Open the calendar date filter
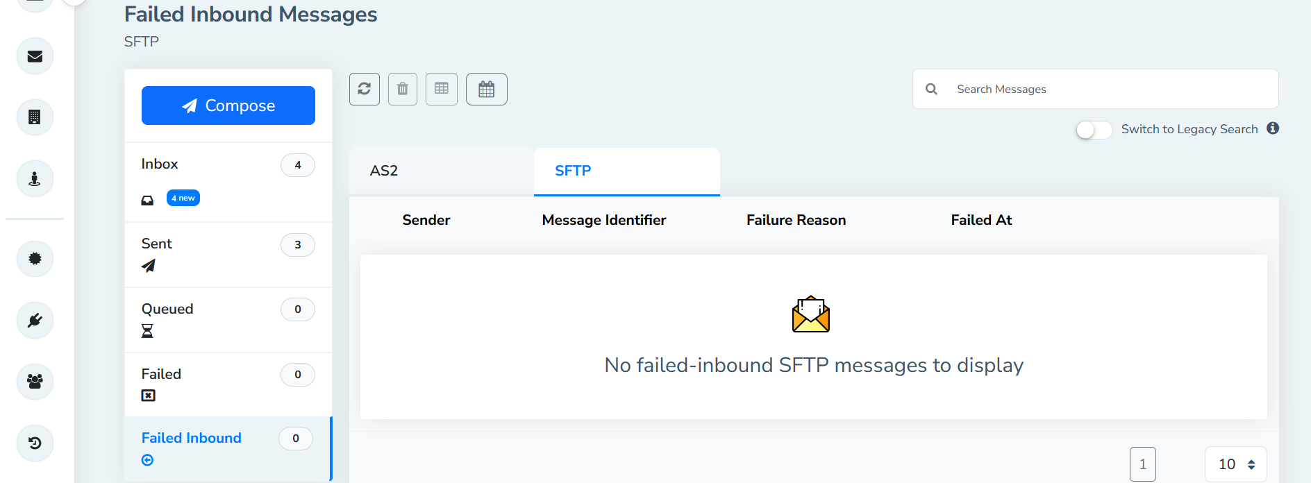 (487, 89)
